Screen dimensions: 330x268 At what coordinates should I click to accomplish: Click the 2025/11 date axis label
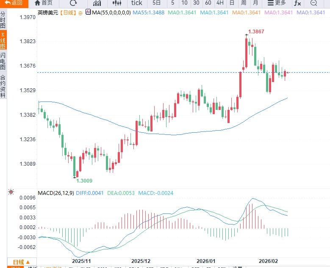click(81, 261)
